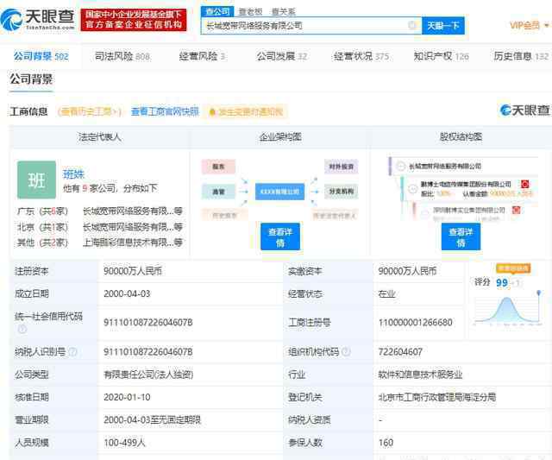
Task: Click the 公司类型 value 有限责任公司(法人独资)
Action: 148,375
